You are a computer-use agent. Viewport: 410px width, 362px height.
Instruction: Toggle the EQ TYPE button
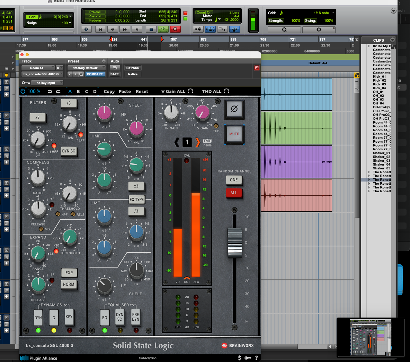pyautogui.click(x=136, y=199)
